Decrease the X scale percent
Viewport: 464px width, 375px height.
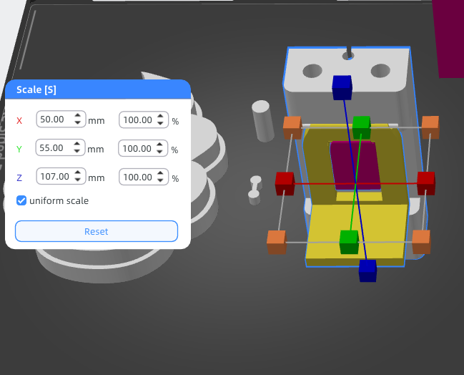click(160, 123)
